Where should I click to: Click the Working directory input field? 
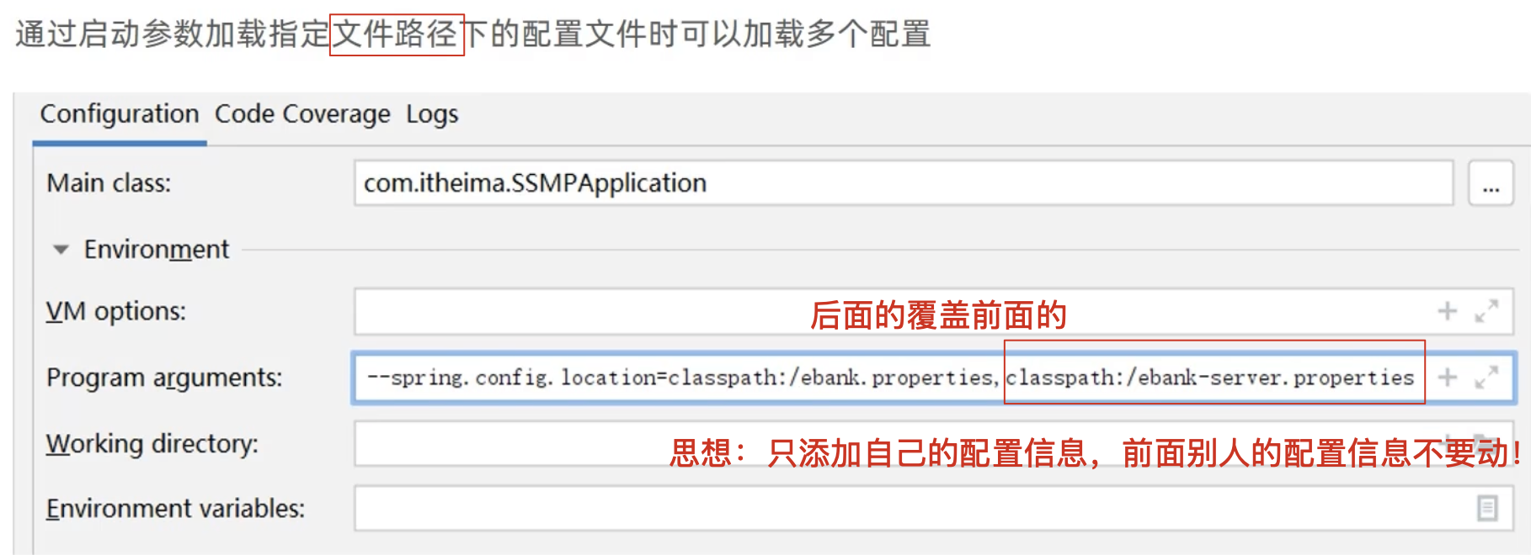[x=933, y=443]
